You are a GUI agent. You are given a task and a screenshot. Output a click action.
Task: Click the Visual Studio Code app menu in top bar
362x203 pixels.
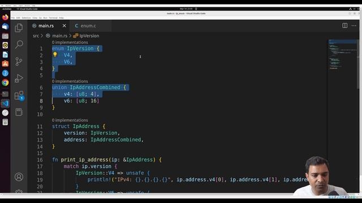[27, 9]
